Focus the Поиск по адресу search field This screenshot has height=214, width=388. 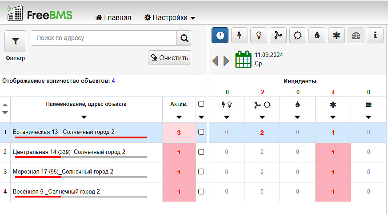(104, 38)
